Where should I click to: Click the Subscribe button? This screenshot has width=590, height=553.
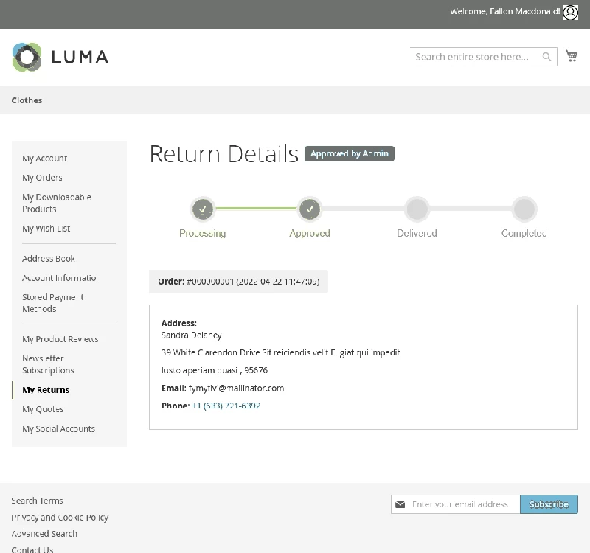pos(549,504)
